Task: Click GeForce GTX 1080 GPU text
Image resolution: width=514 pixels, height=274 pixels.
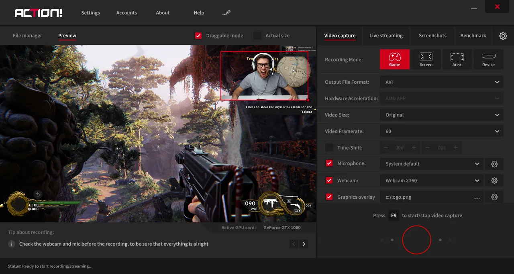Action: 282,228
